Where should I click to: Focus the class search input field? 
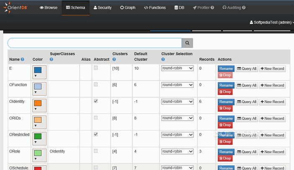(94, 43)
